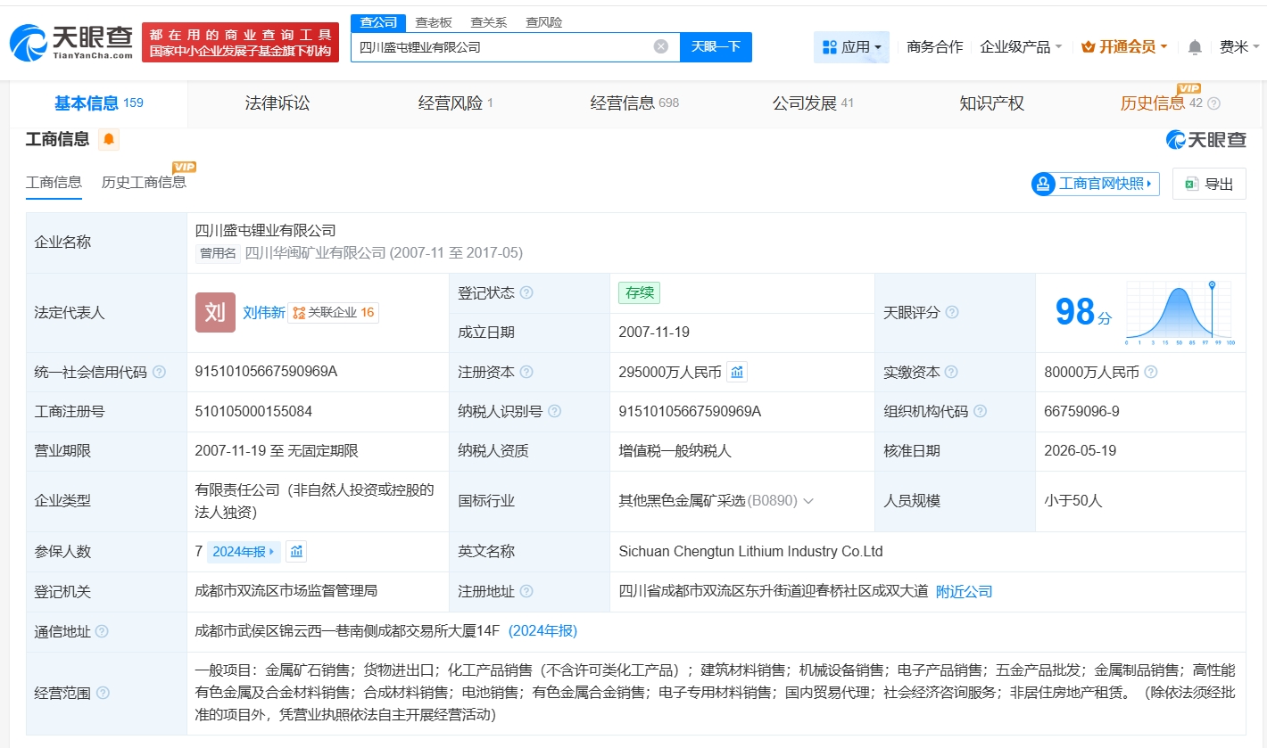This screenshot has height=748, width=1267.
Task: Click the notification bell in header
Action: coord(1195,47)
